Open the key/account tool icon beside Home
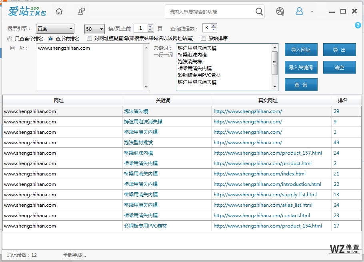Screen dimensions: 364x262 [81, 11]
